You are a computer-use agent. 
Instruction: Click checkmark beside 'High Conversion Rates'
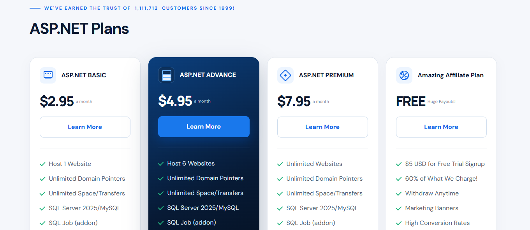(399, 223)
